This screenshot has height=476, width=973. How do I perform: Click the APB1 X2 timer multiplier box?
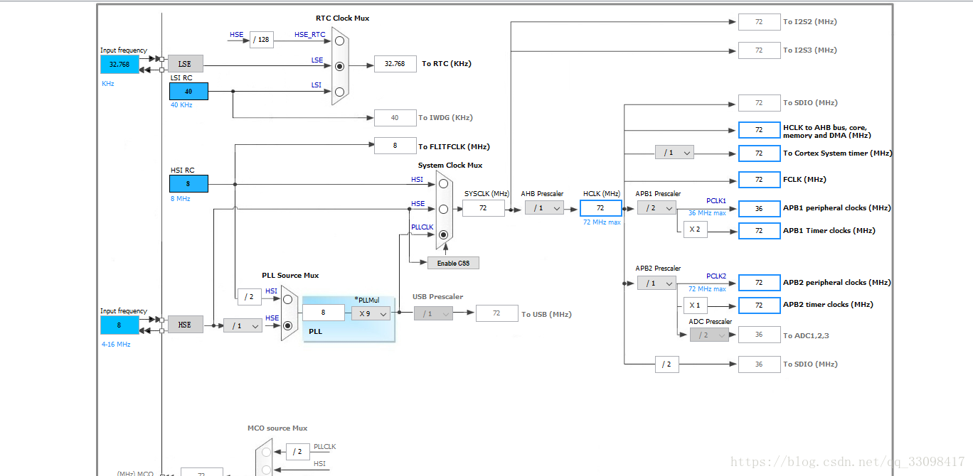pyautogui.click(x=695, y=229)
